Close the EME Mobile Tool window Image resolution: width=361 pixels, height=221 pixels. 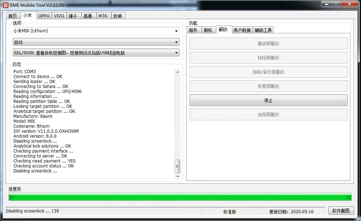pos(349,4)
